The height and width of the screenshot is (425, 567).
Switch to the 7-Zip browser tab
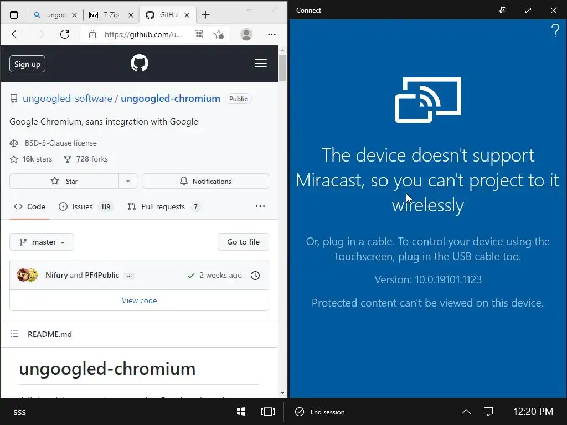point(111,15)
